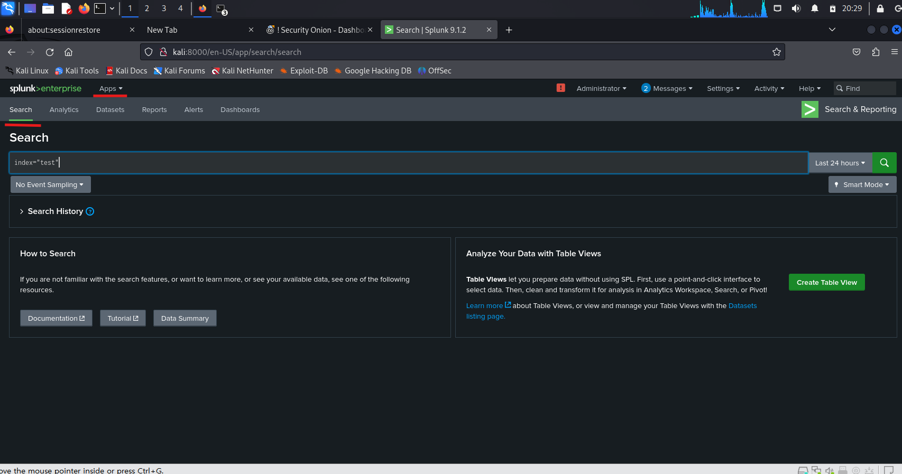Viewport: 902px width, 474px height.
Task: Switch to workspace 2 in the panel
Action: (147, 8)
